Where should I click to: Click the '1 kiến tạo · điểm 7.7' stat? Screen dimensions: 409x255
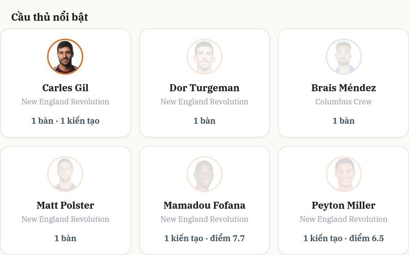204,238
